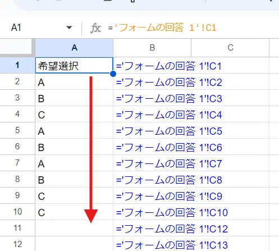This screenshot has width=279, height=251.
Task: Click cell A7 containing A
Action: (74, 163)
